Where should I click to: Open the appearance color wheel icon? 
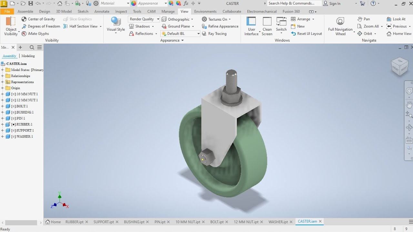134,3
